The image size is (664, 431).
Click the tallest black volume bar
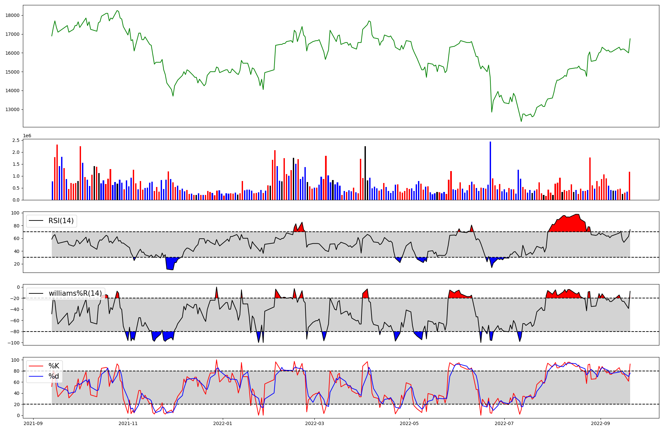click(365, 173)
